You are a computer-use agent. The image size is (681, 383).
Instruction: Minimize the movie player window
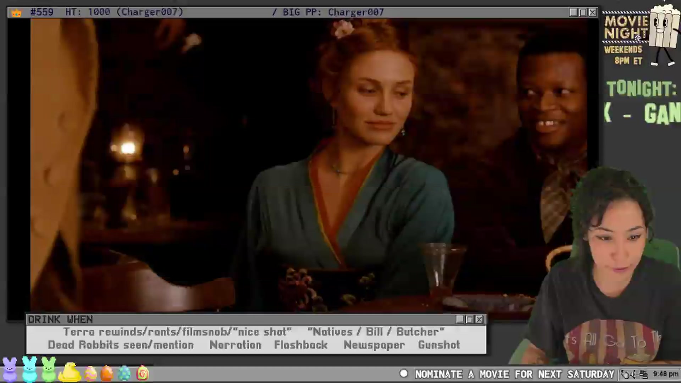click(x=573, y=12)
